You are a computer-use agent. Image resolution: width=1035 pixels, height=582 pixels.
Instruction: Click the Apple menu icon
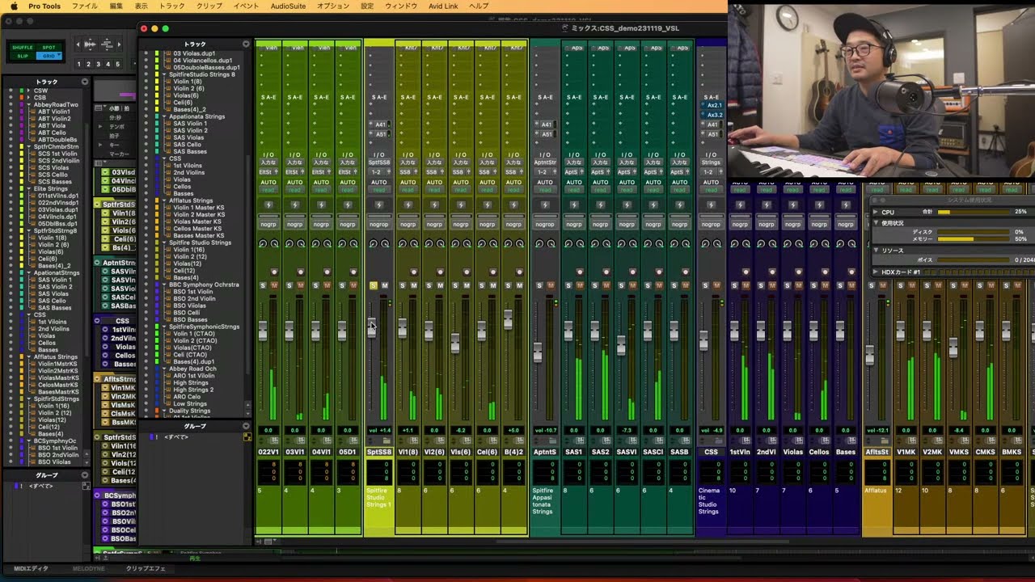13,6
